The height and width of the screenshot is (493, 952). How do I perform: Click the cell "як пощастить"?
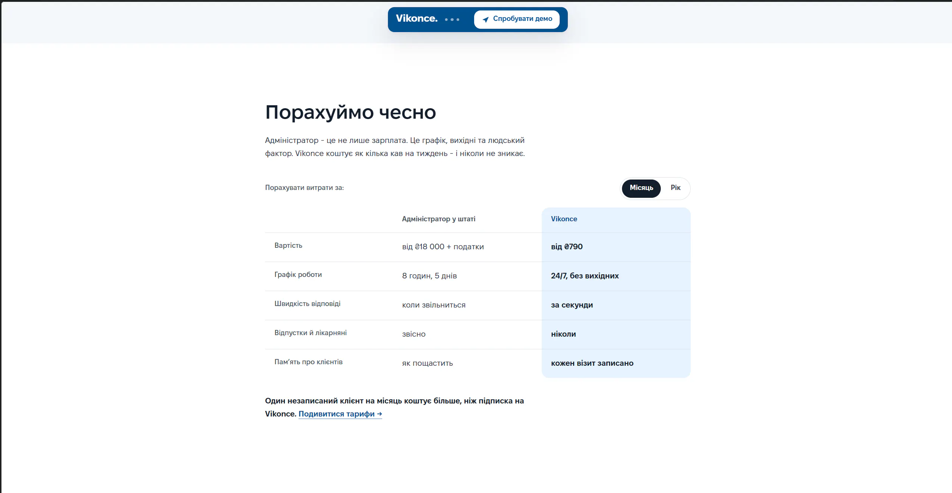[427, 363]
